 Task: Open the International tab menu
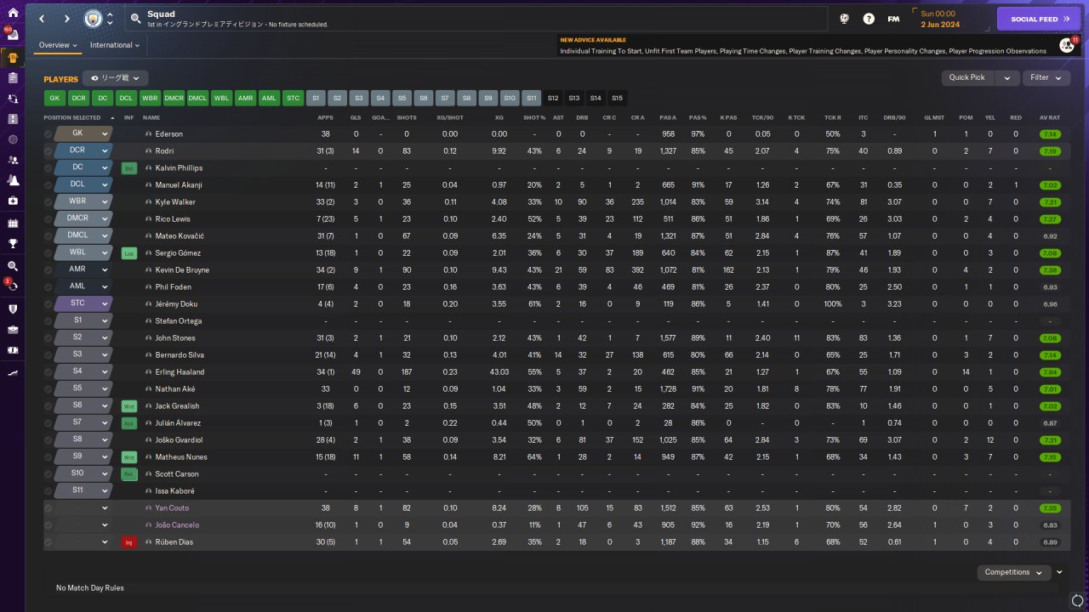coord(115,45)
